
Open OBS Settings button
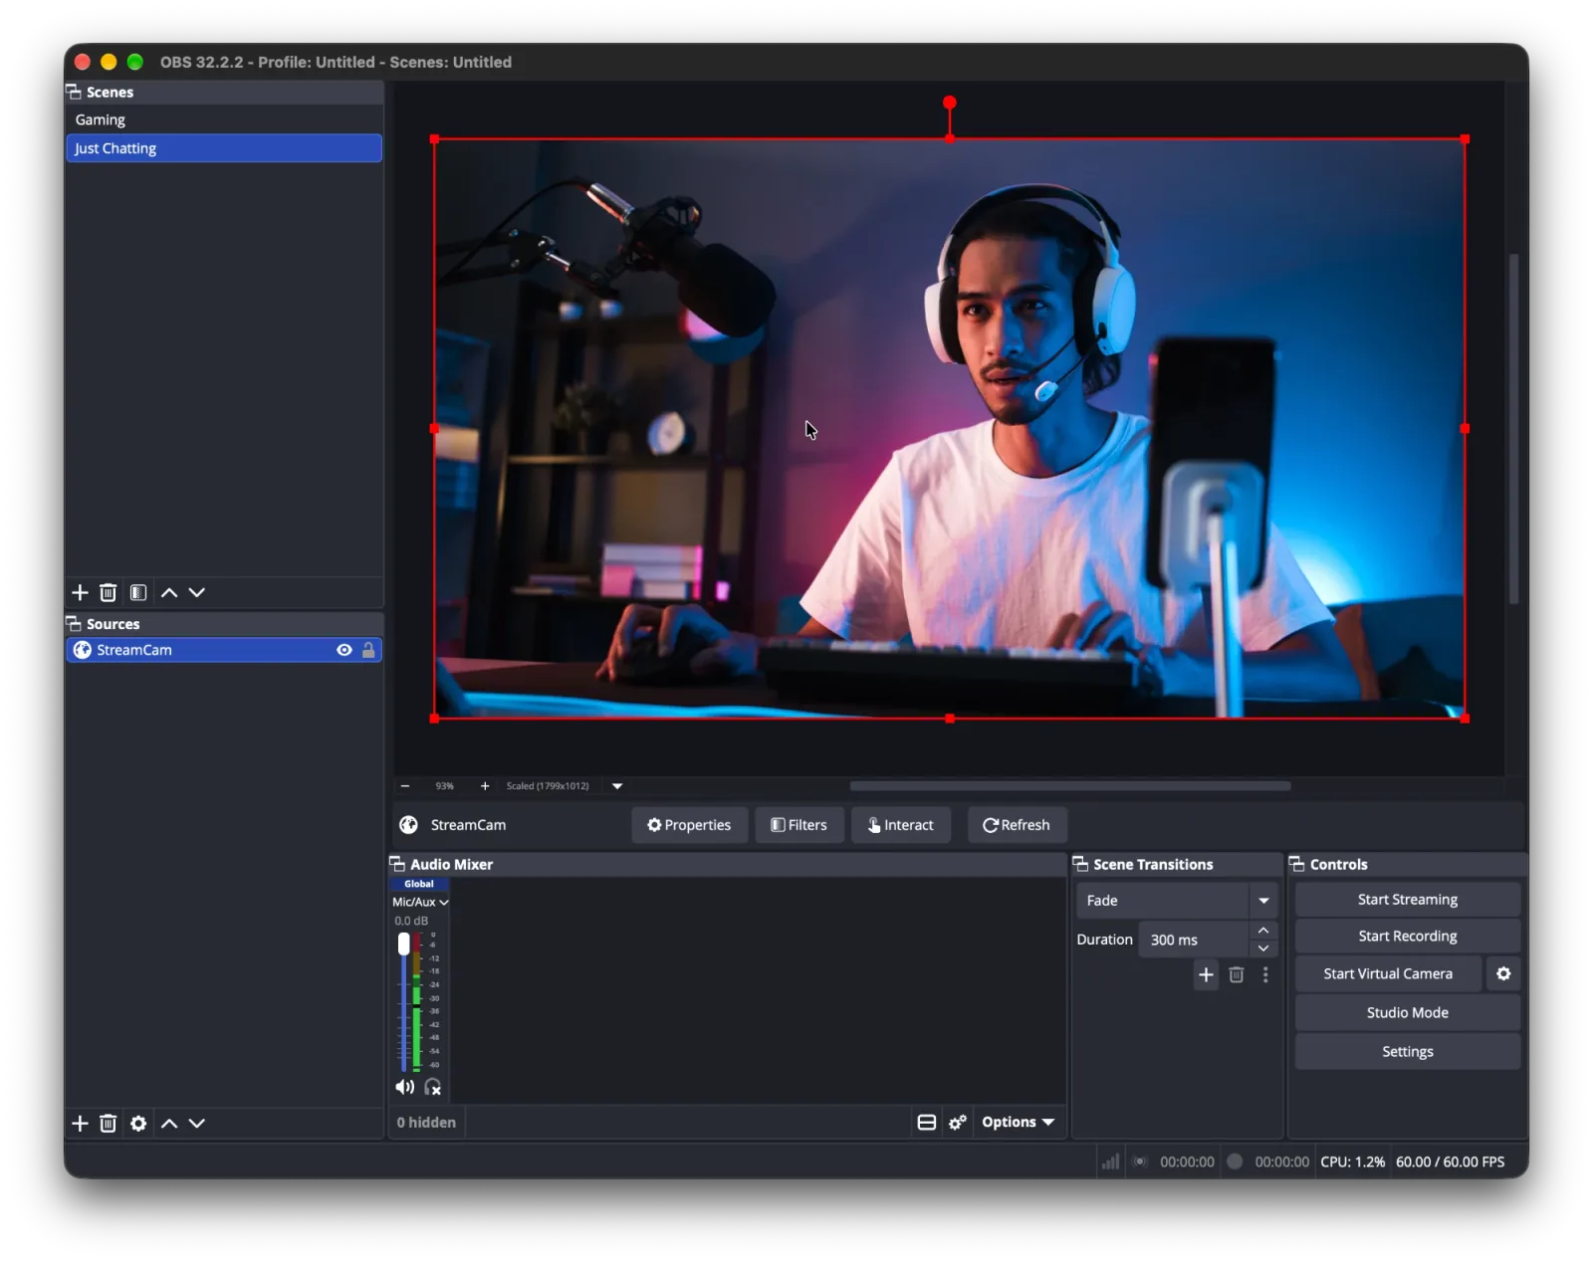(x=1407, y=1052)
